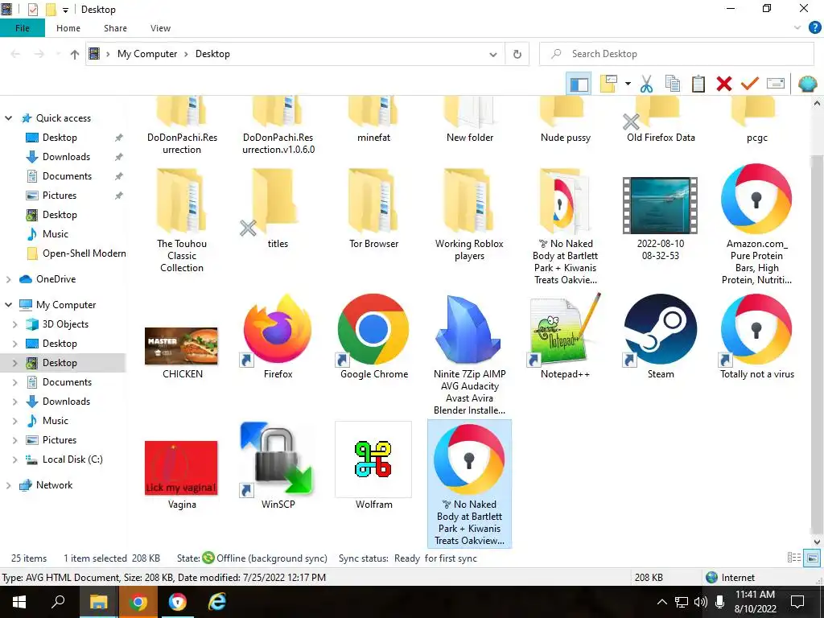Screen dimensions: 824x618
Task: Expand the 3D Objects tree node
Action: click(x=15, y=324)
